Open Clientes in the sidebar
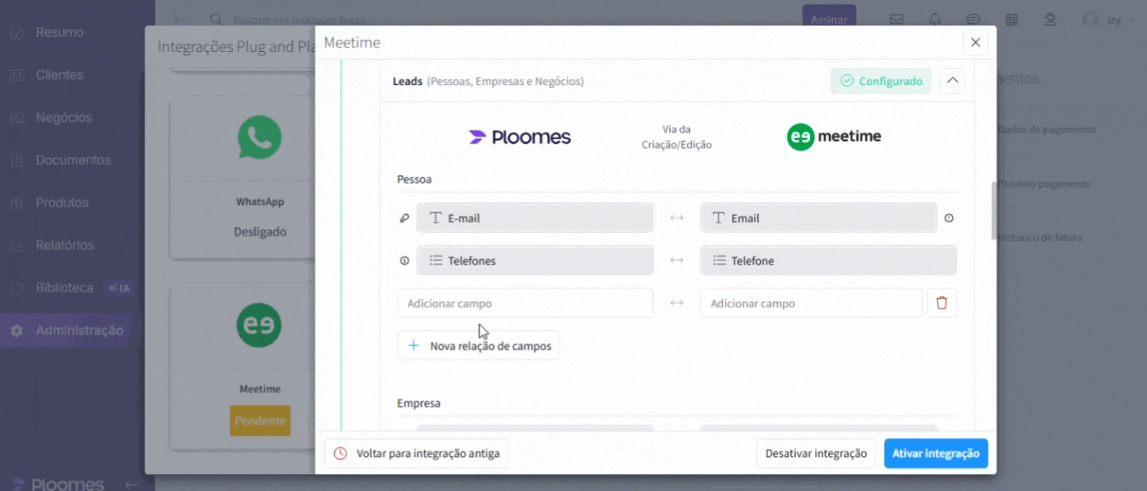This screenshot has height=491, width=1147. click(59, 75)
